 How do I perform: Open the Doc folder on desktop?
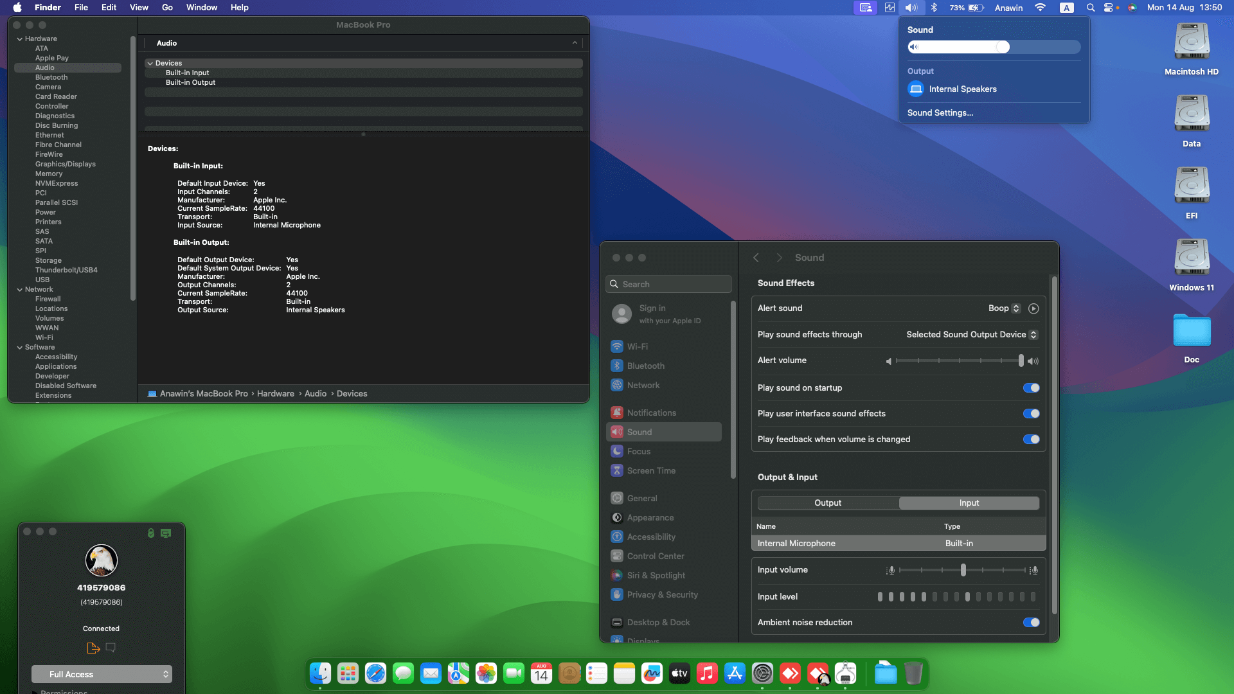tap(1191, 332)
